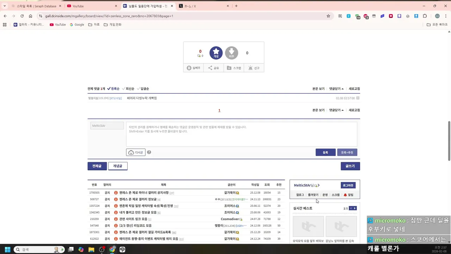Image resolution: width=451 pixels, height=254 pixels.
Task: Open MelticStAr user menu chevron
Action: (x=319, y=185)
